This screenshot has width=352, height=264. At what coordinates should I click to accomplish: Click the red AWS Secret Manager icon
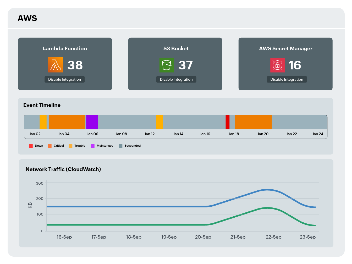278,65
